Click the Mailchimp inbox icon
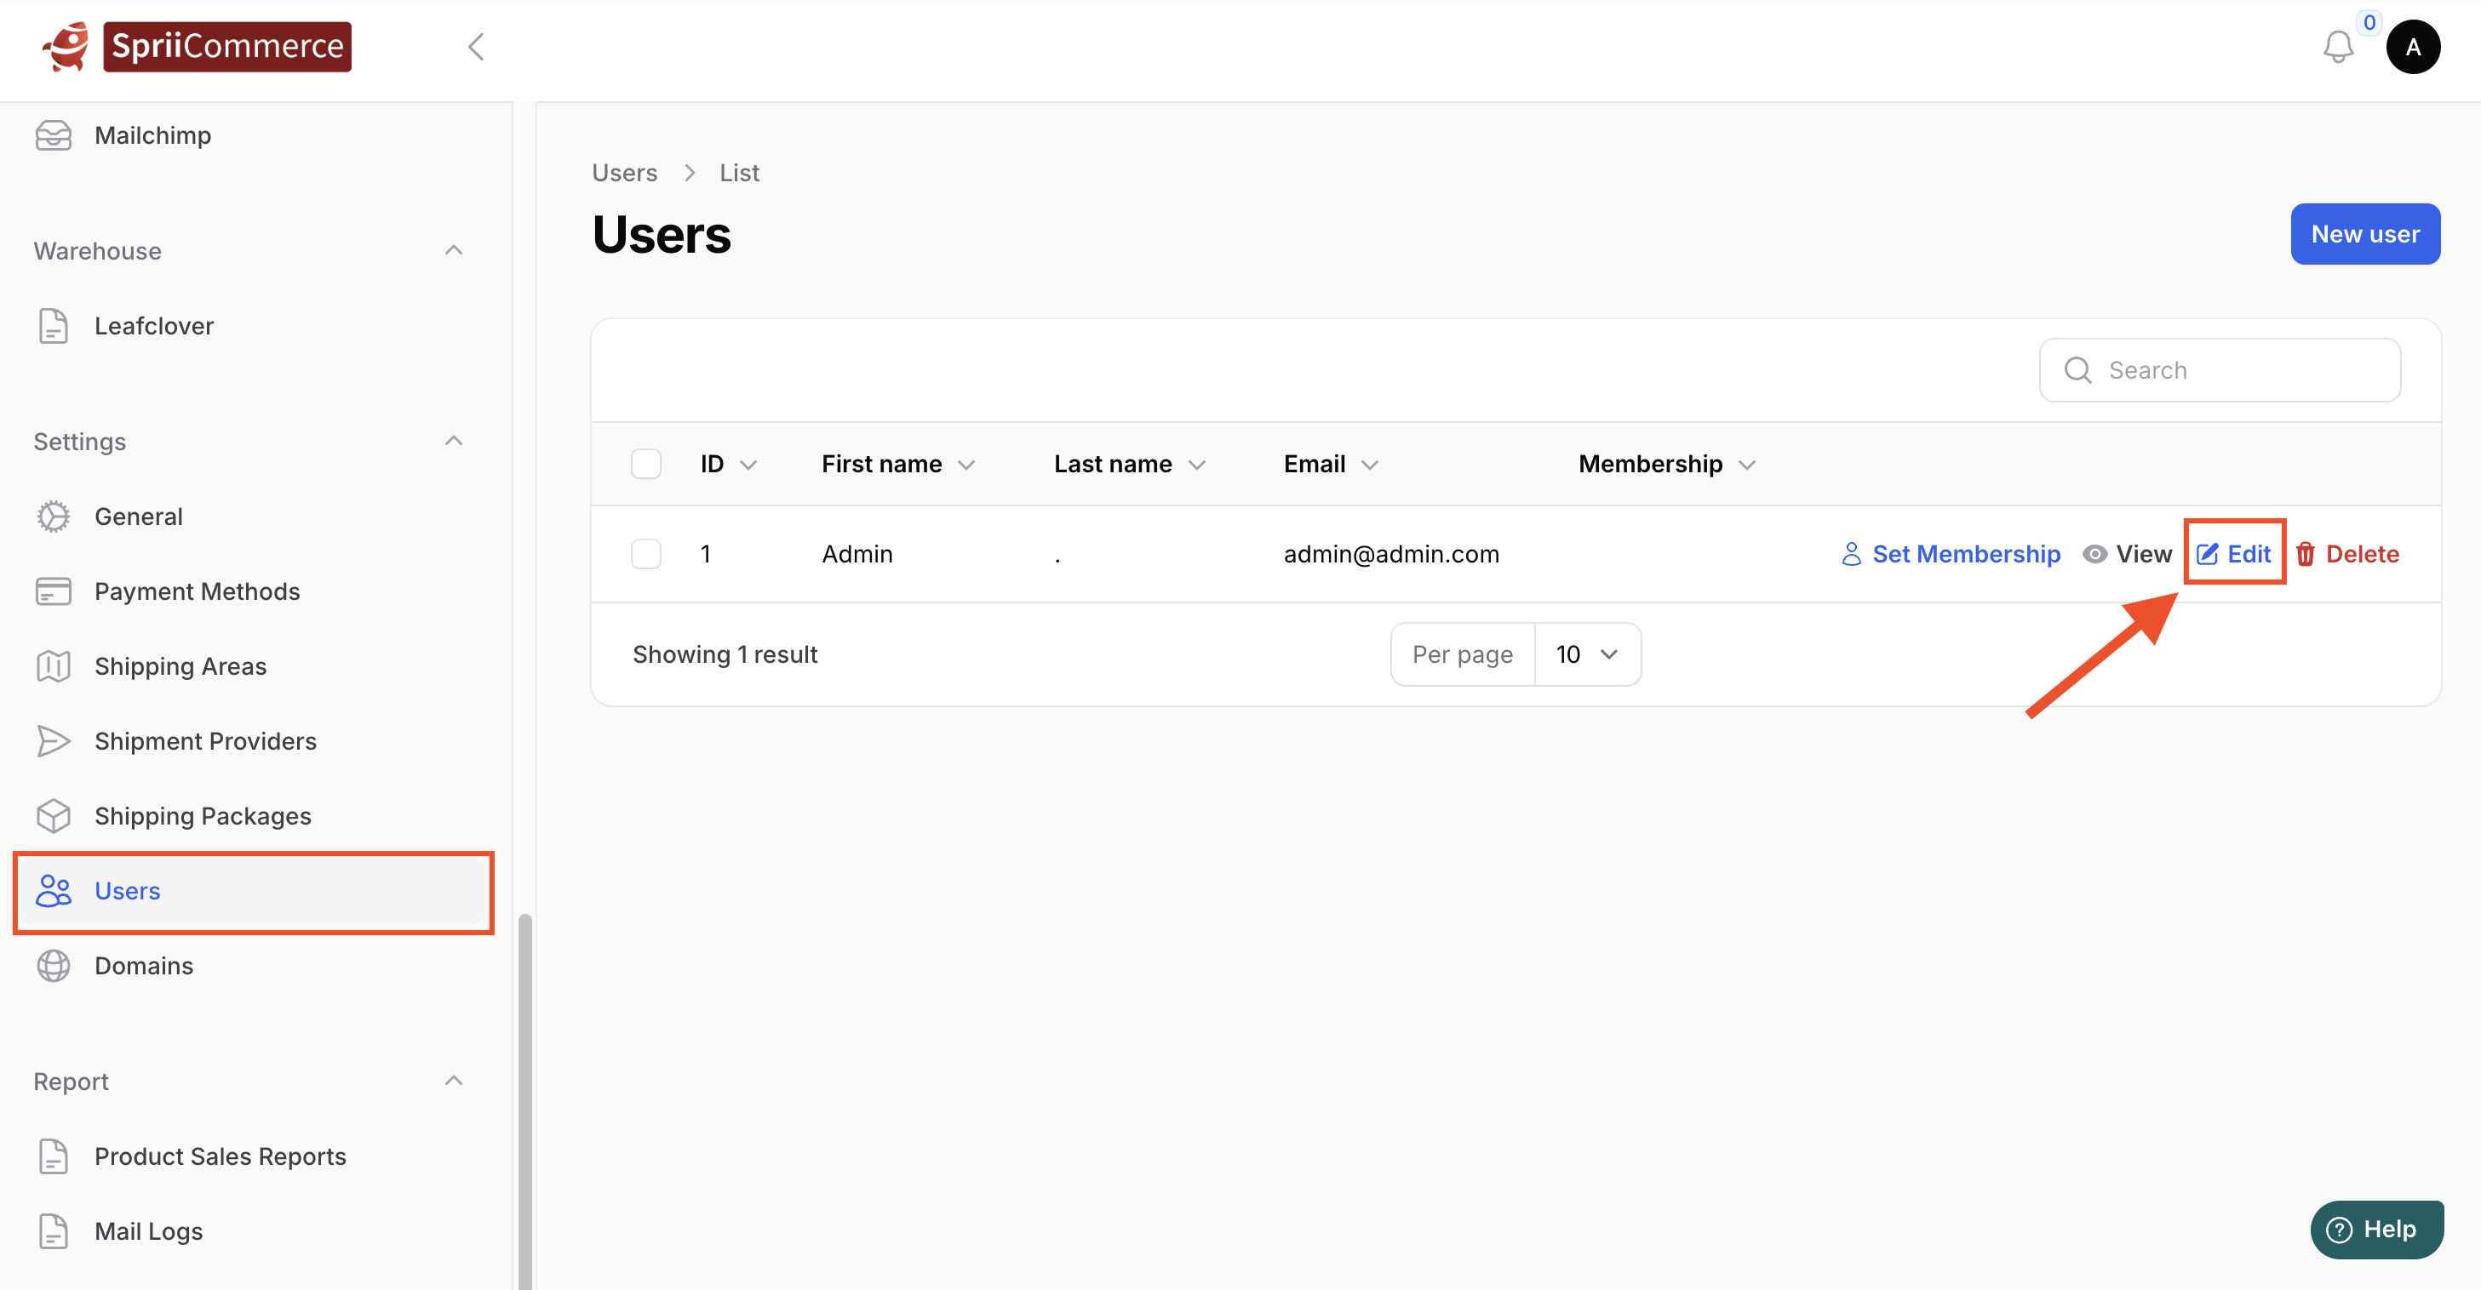The width and height of the screenshot is (2481, 1290). [x=53, y=136]
